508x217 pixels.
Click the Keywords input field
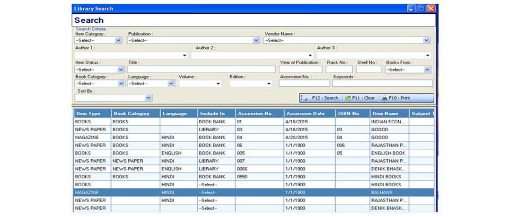point(382,84)
